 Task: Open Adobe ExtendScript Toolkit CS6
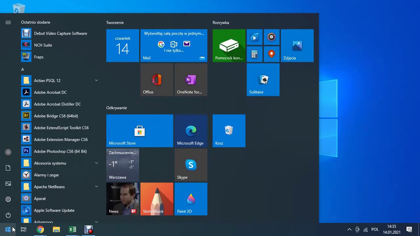[60, 128]
